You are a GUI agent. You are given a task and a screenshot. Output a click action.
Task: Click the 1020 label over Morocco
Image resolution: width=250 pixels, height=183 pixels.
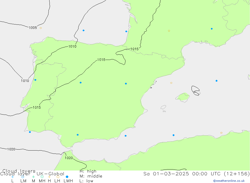(x=69, y=158)
